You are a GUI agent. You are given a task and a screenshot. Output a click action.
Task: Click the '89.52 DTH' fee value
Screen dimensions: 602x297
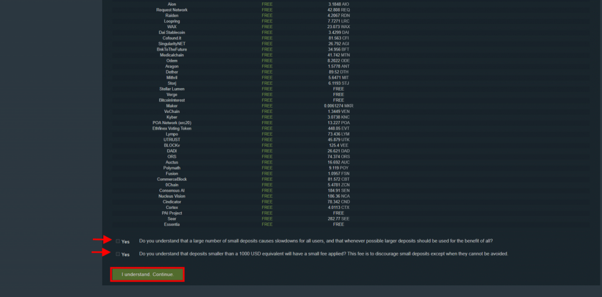[x=338, y=72]
